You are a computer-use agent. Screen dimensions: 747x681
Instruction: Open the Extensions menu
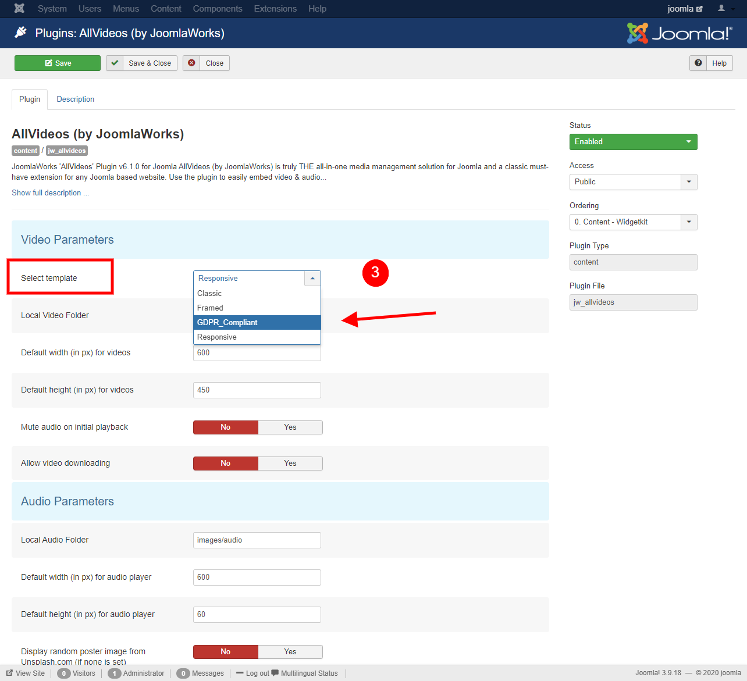click(275, 9)
